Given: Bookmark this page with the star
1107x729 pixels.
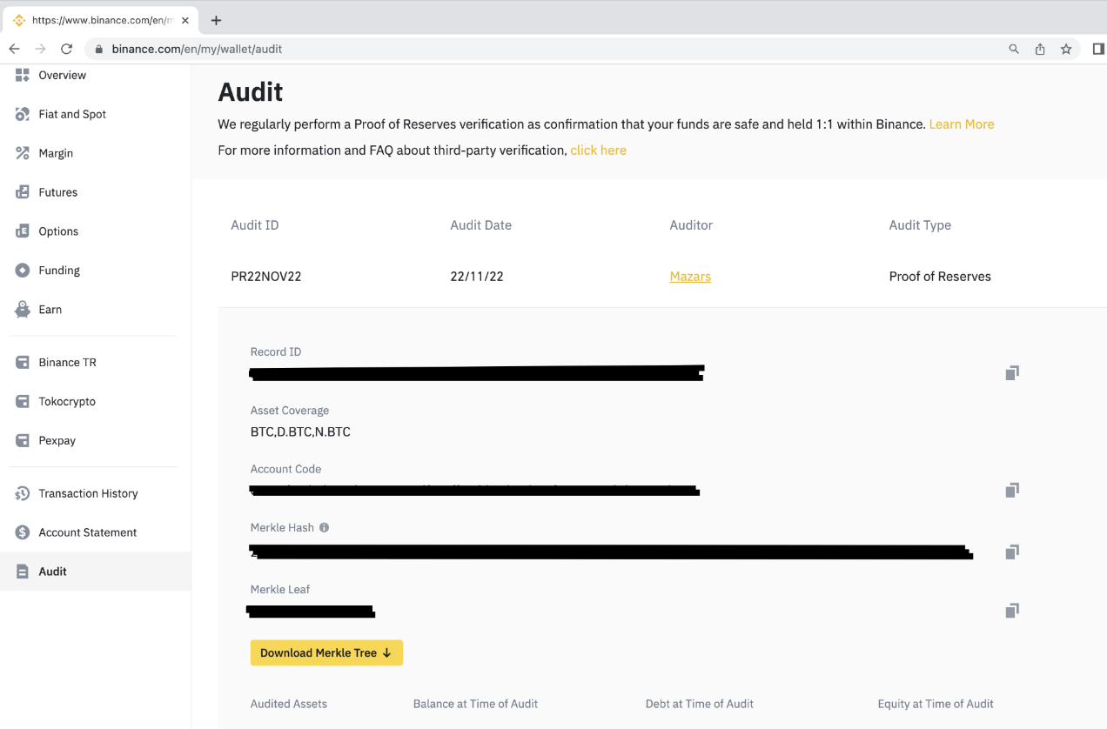Looking at the screenshot, I should pyautogui.click(x=1066, y=50).
